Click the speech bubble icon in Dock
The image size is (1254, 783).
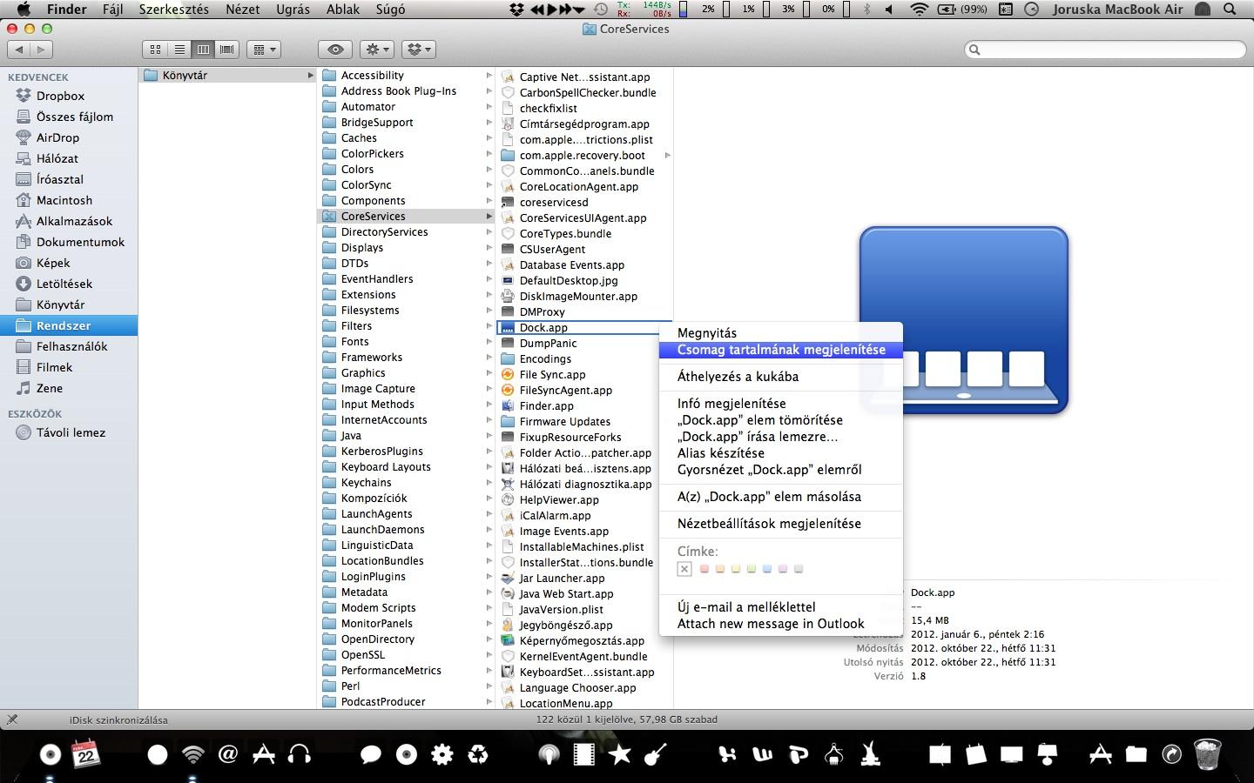371,754
